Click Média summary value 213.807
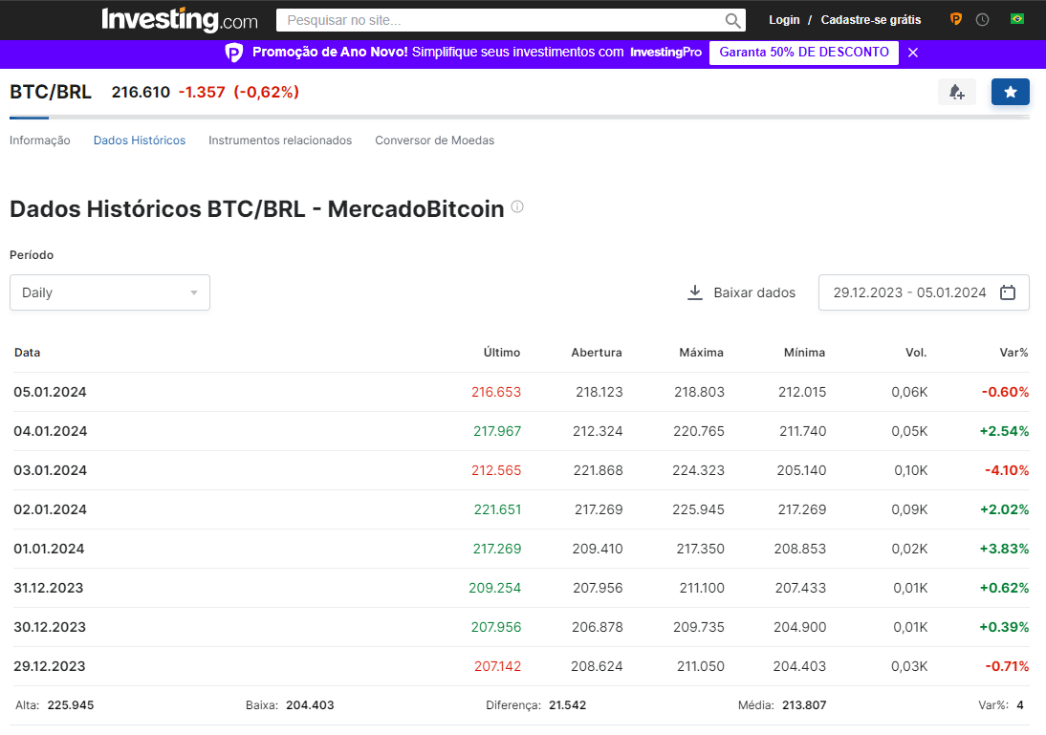This screenshot has height=735, width=1046. 804,705
